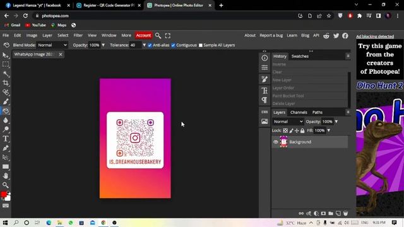
Task: Click the Ad blocking detected link
Action: pyautogui.click(x=375, y=37)
